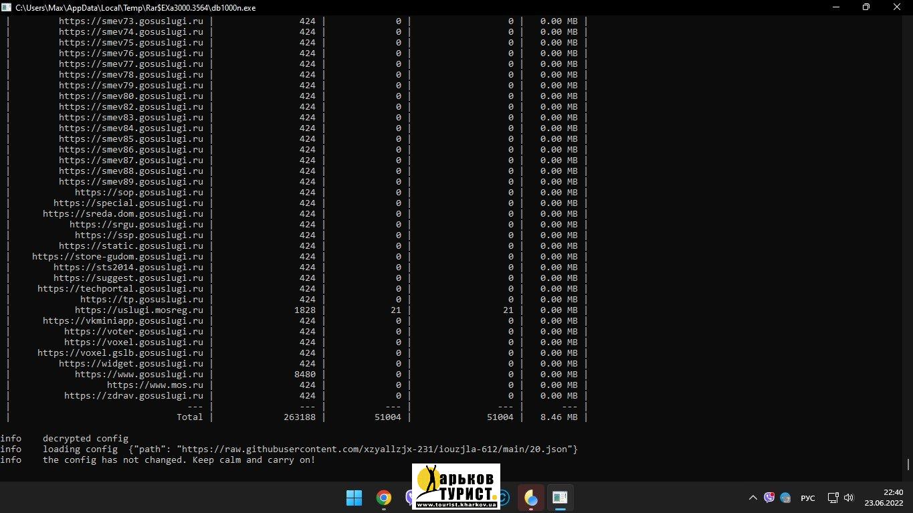Viewport: 913px width, 513px height.
Task: Click the volume speaker icon
Action: [849, 498]
